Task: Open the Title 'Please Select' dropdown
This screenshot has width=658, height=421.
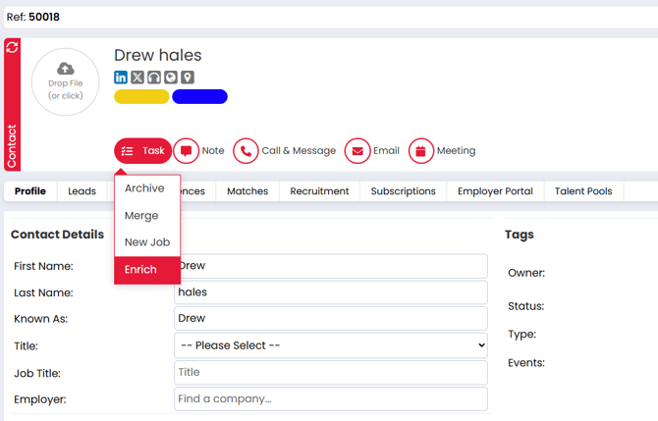Action: [330, 345]
